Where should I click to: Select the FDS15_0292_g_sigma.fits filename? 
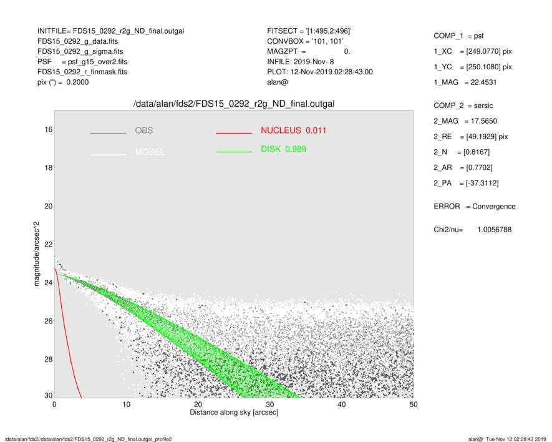click(x=80, y=51)
